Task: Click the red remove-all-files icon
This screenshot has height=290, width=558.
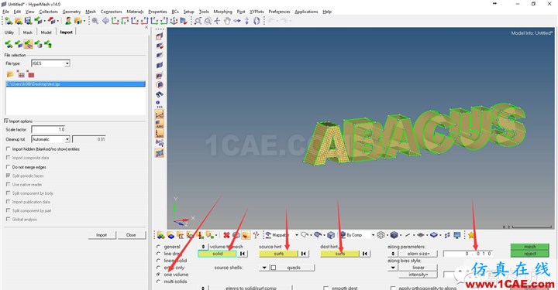Action: (31, 74)
